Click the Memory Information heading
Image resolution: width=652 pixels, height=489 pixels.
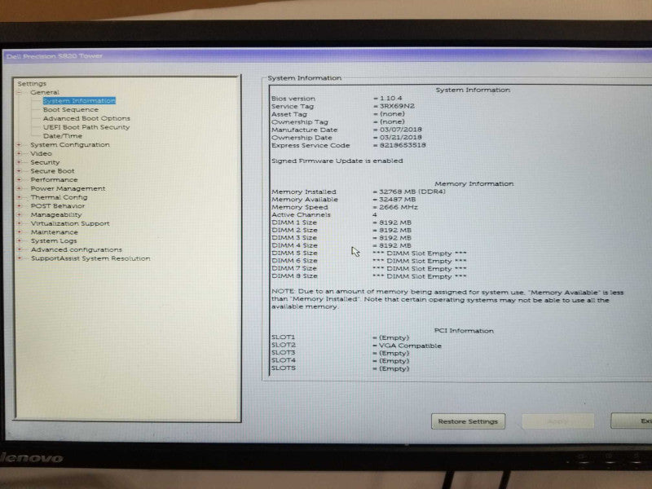(474, 183)
